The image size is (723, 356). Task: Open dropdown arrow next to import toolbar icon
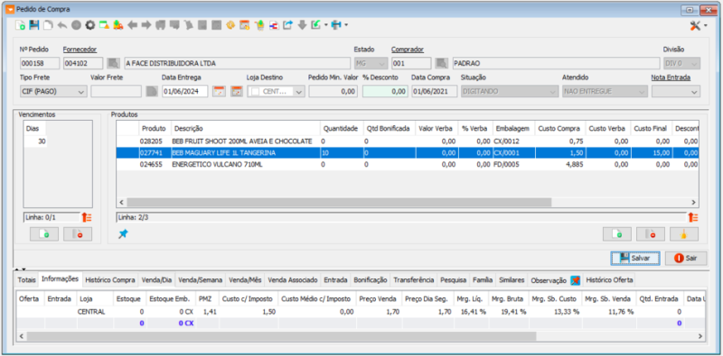pyautogui.click(x=325, y=25)
